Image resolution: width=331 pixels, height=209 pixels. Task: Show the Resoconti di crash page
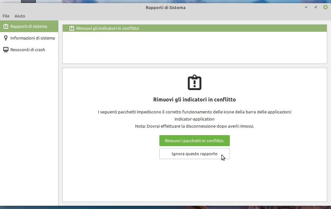point(28,50)
